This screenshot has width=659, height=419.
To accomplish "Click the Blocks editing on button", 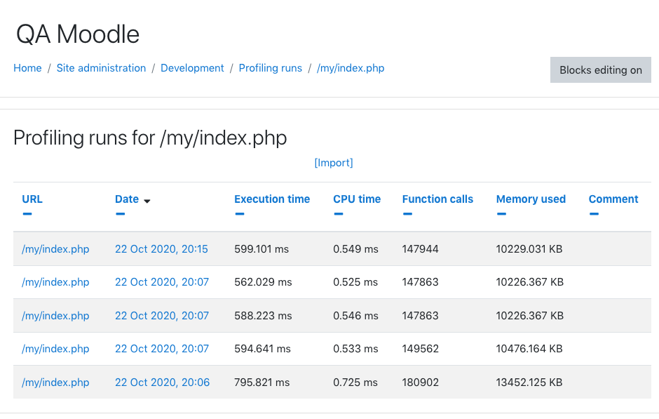I will tap(601, 70).
